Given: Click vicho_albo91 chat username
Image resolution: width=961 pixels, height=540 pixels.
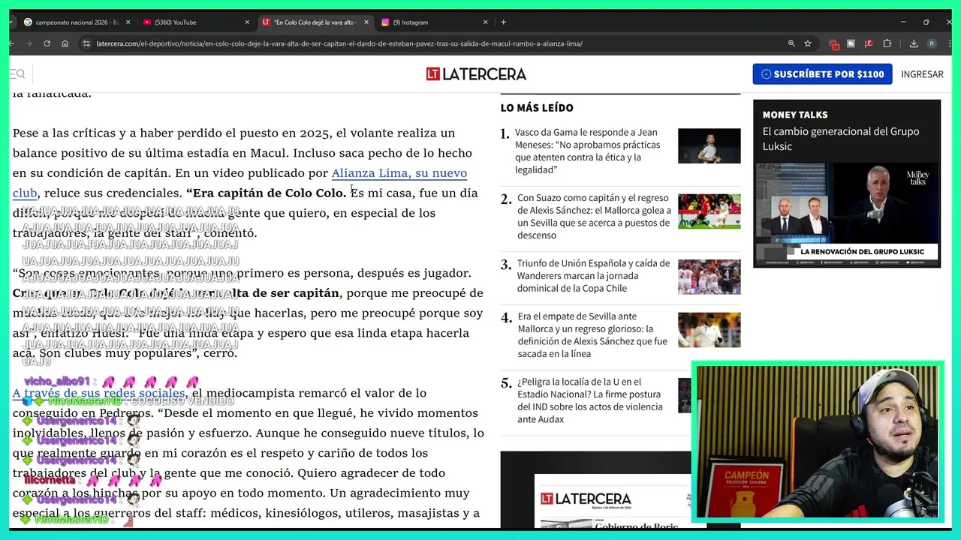Looking at the screenshot, I should coord(57,382).
